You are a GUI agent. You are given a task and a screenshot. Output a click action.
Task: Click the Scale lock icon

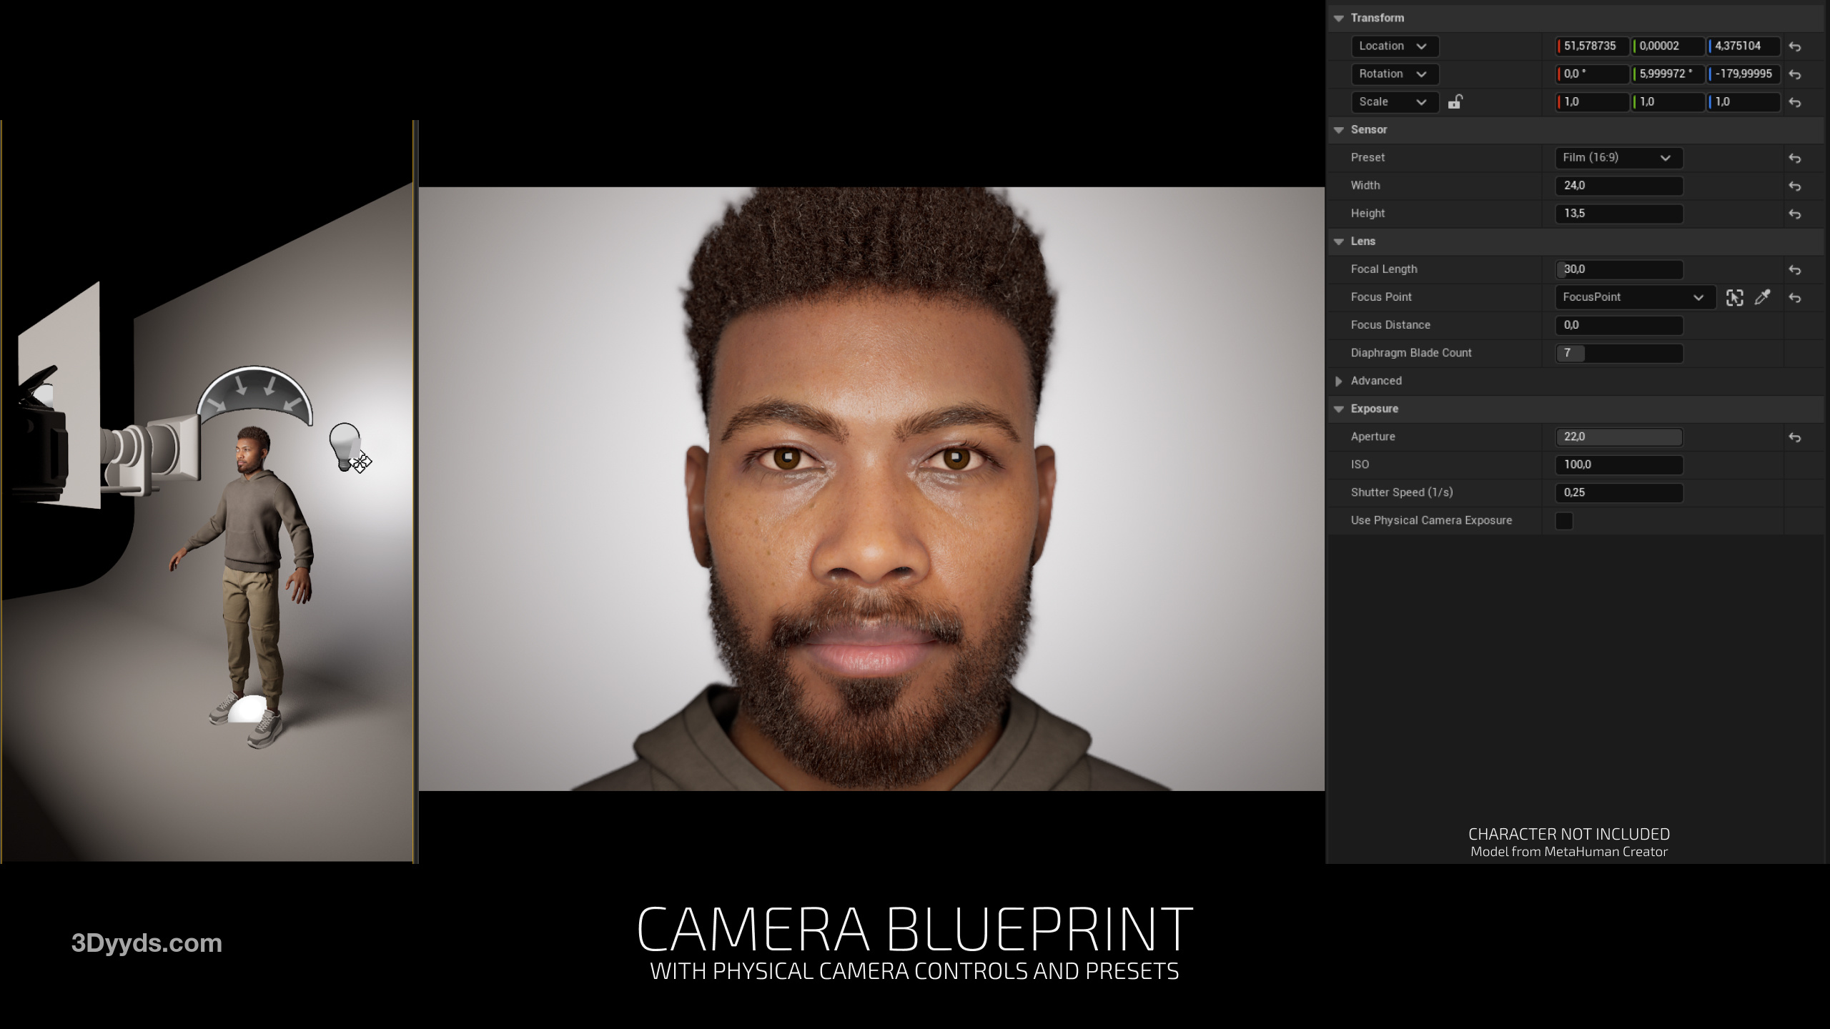(x=1455, y=102)
